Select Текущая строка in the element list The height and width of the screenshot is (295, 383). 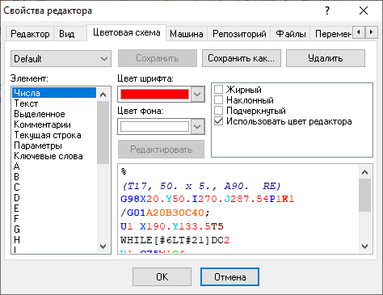(54, 135)
